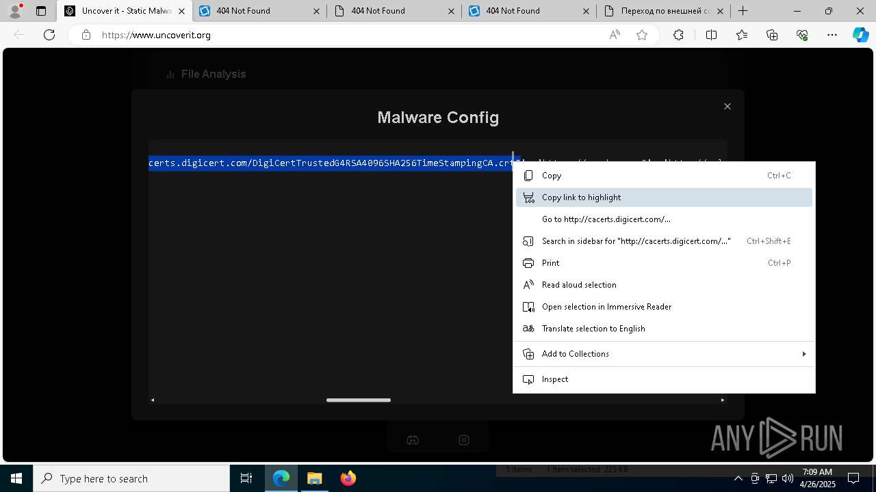The image size is (876, 492).
Task: Select Read aloud selection
Action: (x=664, y=285)
